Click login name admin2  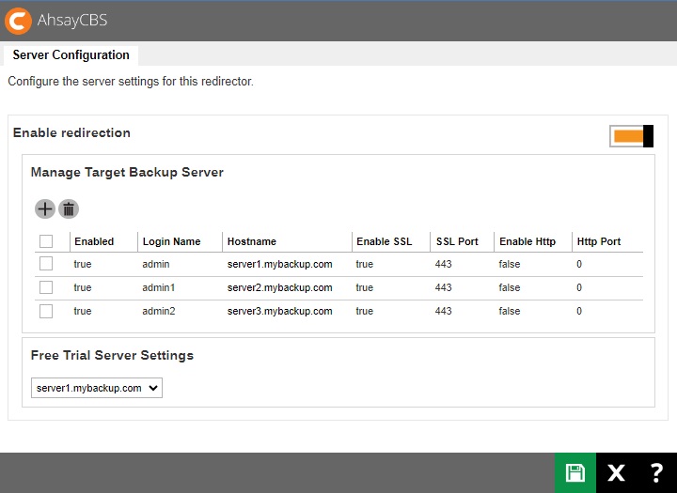coord(159,311)
